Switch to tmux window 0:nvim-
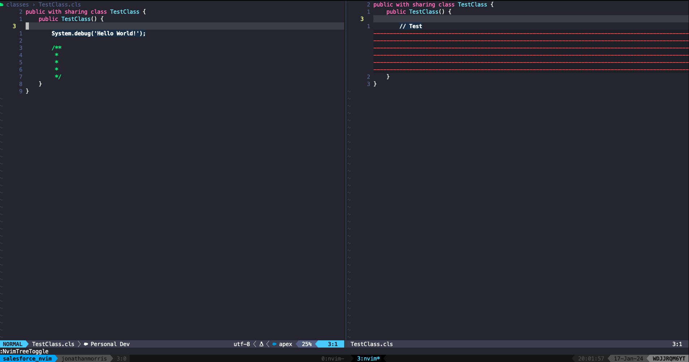Image resolution: width=689 pixels, height=362 pixels. 333,358
